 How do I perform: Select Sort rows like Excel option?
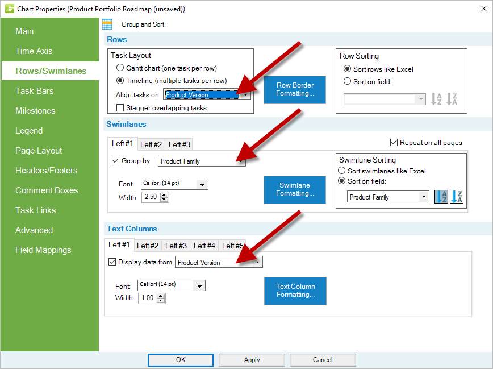347,69
